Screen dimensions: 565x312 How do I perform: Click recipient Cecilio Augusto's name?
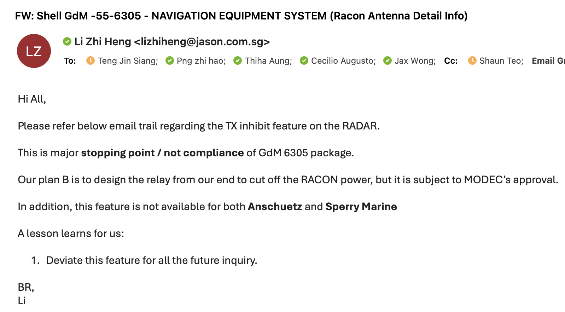point(343,61)
